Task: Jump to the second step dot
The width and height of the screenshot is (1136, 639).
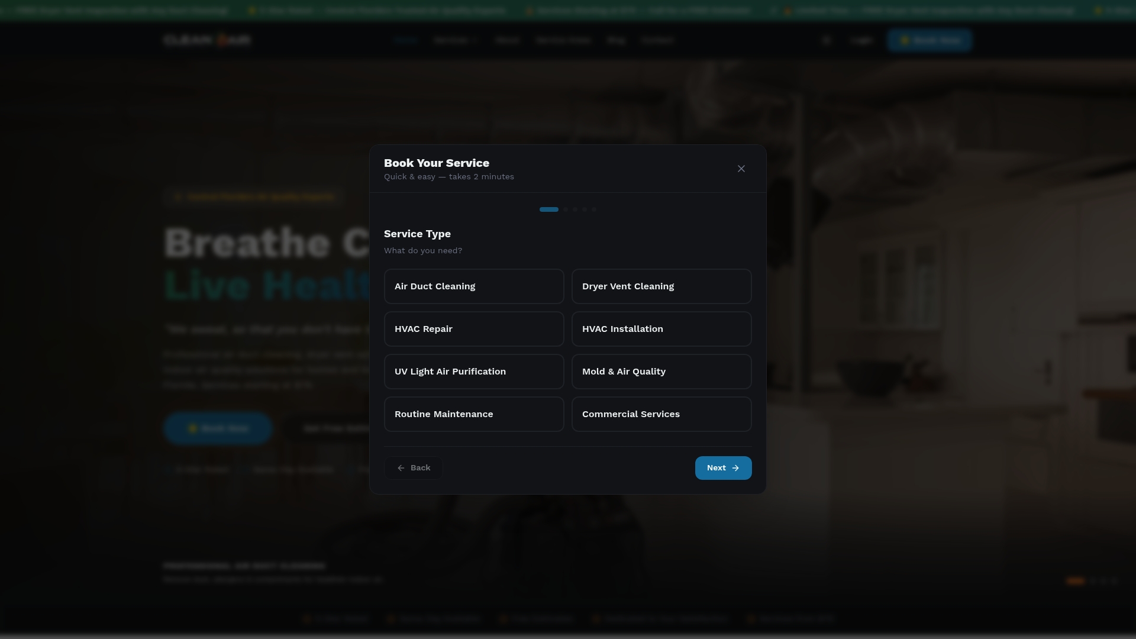Action: point(566,209)
